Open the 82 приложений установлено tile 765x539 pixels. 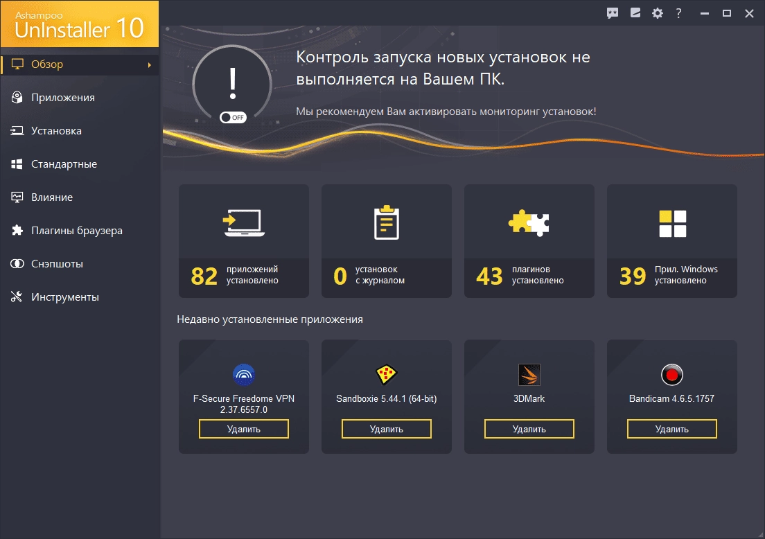[x=244, y=241]
